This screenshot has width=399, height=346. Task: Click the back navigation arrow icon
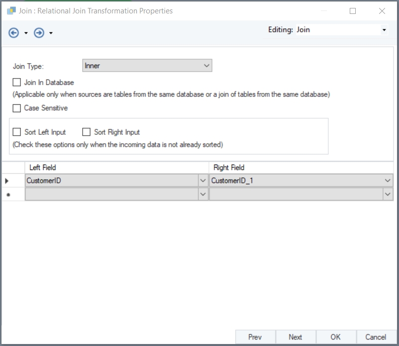point(14,33)
